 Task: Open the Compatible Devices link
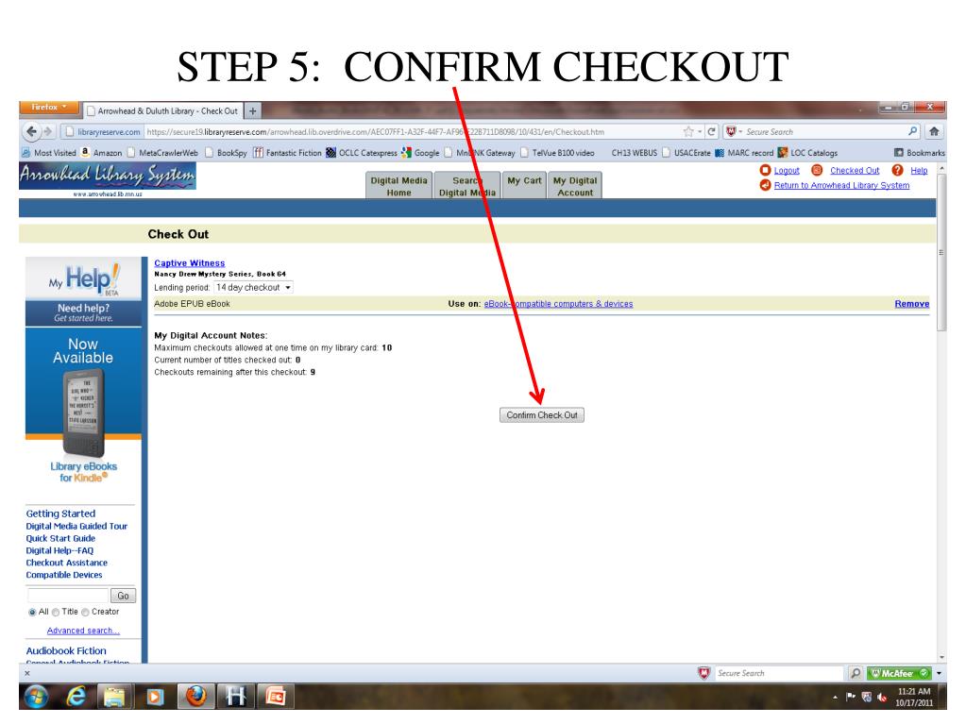click(64, 575)
